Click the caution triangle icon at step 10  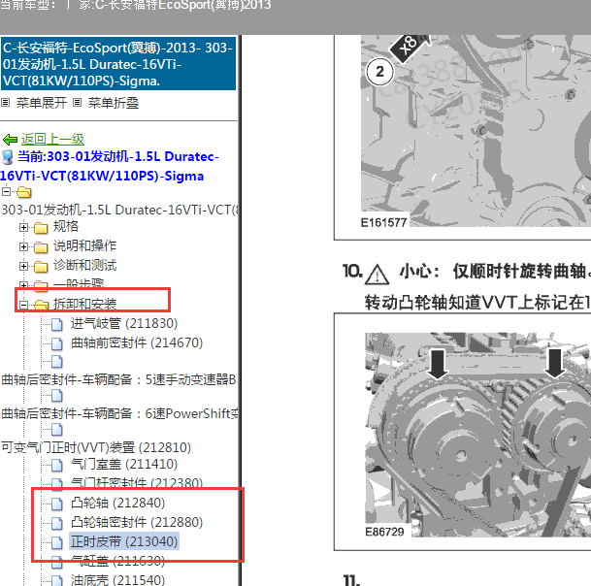(377, 274)
